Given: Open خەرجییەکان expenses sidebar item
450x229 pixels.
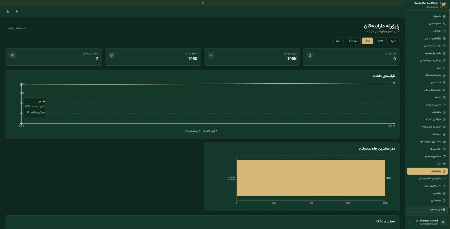Looking at the screenshot, I should click(427, 149).
